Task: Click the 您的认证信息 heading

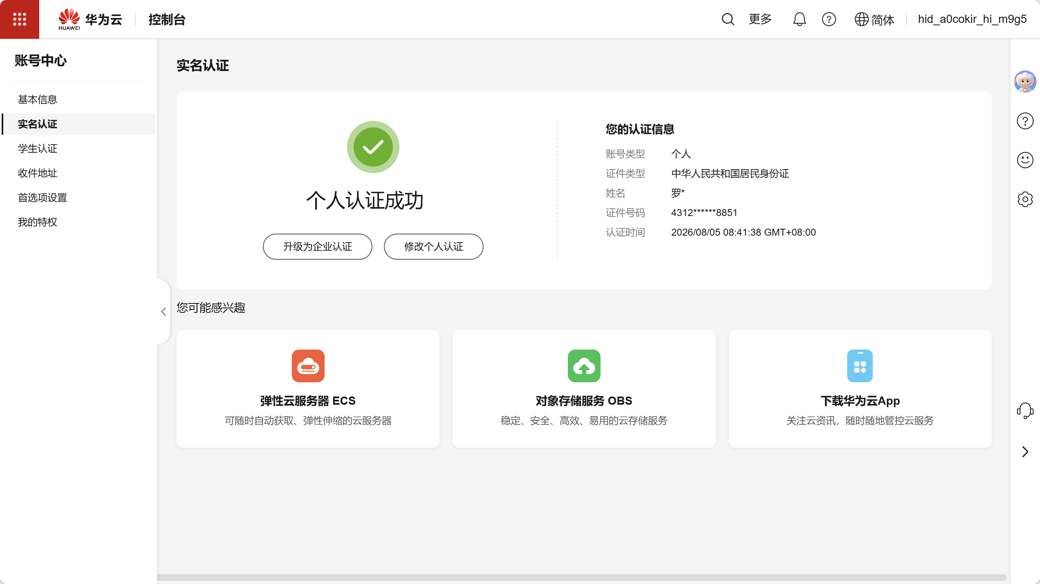Action: (640, 129)
